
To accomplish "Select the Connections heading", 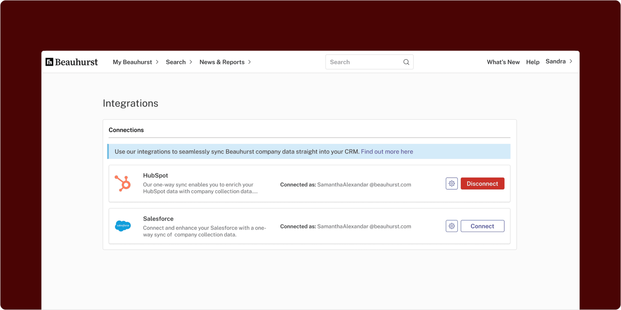I will point(126,130).
